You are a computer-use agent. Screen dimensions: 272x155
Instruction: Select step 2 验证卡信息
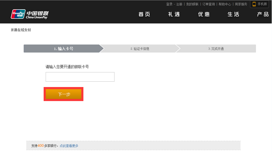coord(140,49)
